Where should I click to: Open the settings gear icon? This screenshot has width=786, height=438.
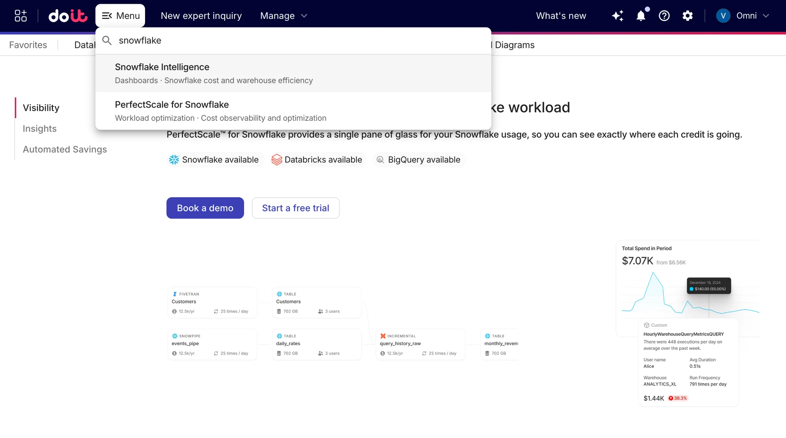[x=687, y=16]
